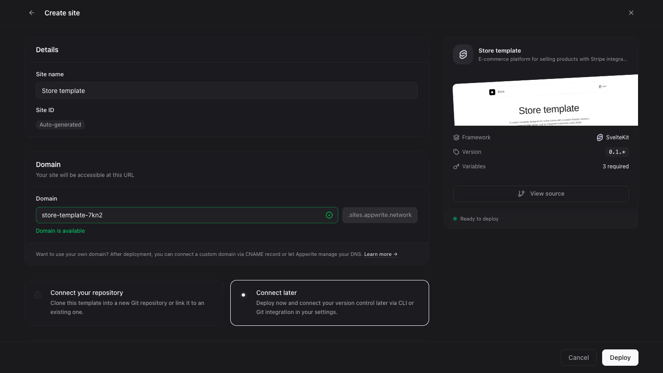Click the View source button
Image resolution: width=663 pixels, height=373 pixels.
(x=541, y=194)
